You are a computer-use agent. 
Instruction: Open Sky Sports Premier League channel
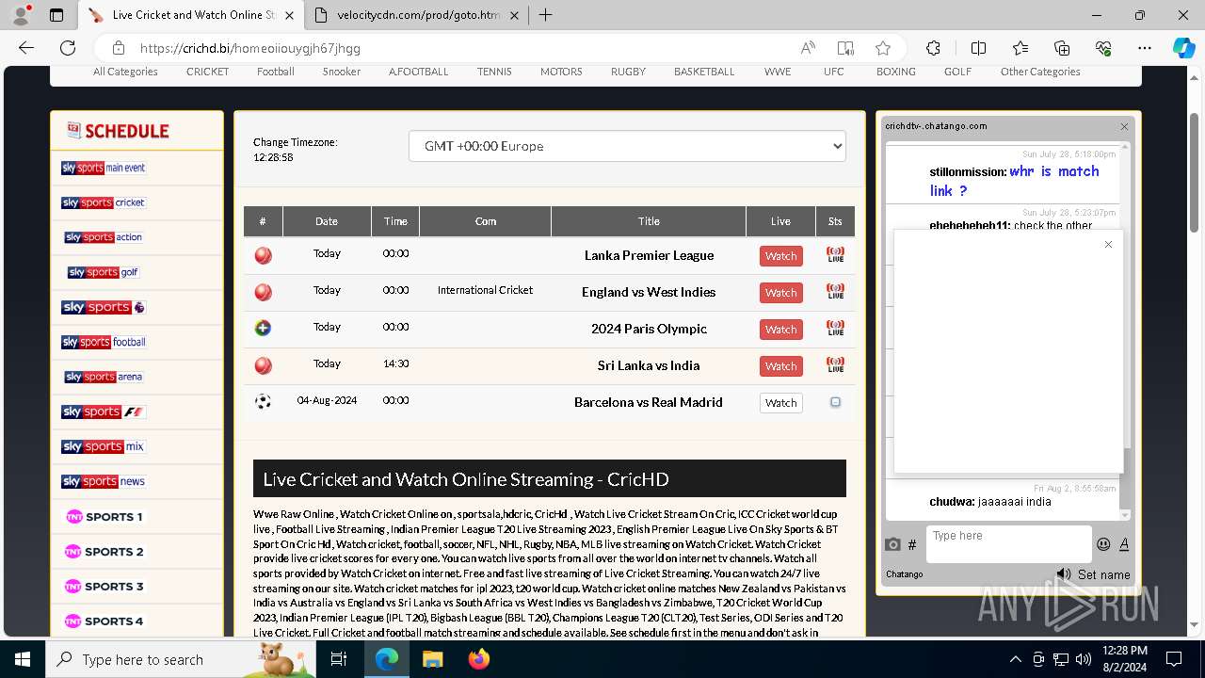coord(104,307)
